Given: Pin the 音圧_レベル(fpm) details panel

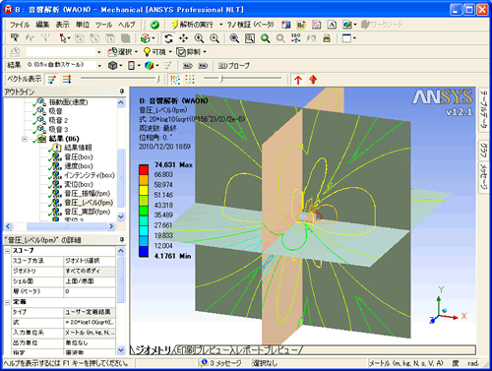Looking at the screenshot, I should pyautogui.click(x=122, y=240).
